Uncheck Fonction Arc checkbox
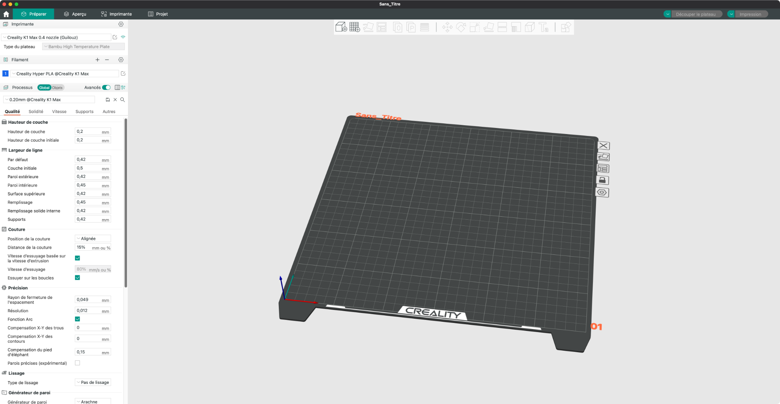 pyautogui.click(x=77, y=319)
